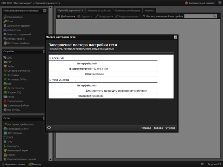Open Категории трафика item
This screenshot has width=223, height=167.
(x=16, y=43)
